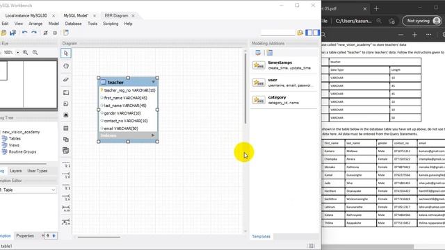This screenshot has width=445, height=250.
Task: Toggle the left sidebar panel
Action: [309, 33]
